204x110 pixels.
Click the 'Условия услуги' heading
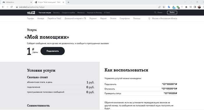(41, 70)
